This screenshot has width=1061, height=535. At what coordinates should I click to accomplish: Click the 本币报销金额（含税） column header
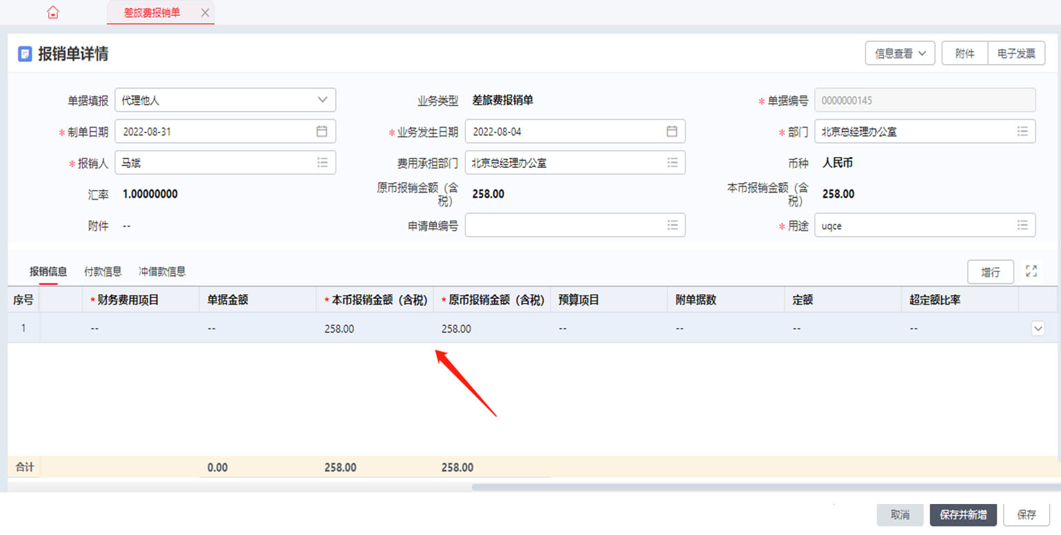coord(375,300)
